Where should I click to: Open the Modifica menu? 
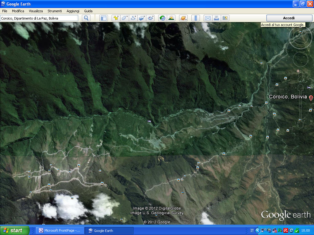click(x=18, y=11)
